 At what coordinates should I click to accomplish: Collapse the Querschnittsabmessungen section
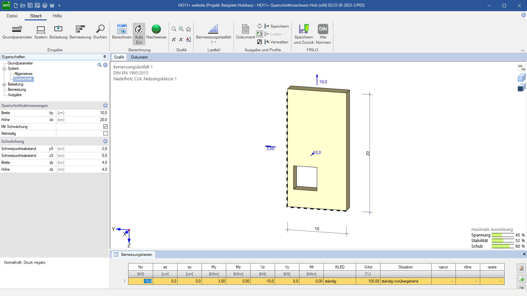pyautogui.click(x=105, y=106)
